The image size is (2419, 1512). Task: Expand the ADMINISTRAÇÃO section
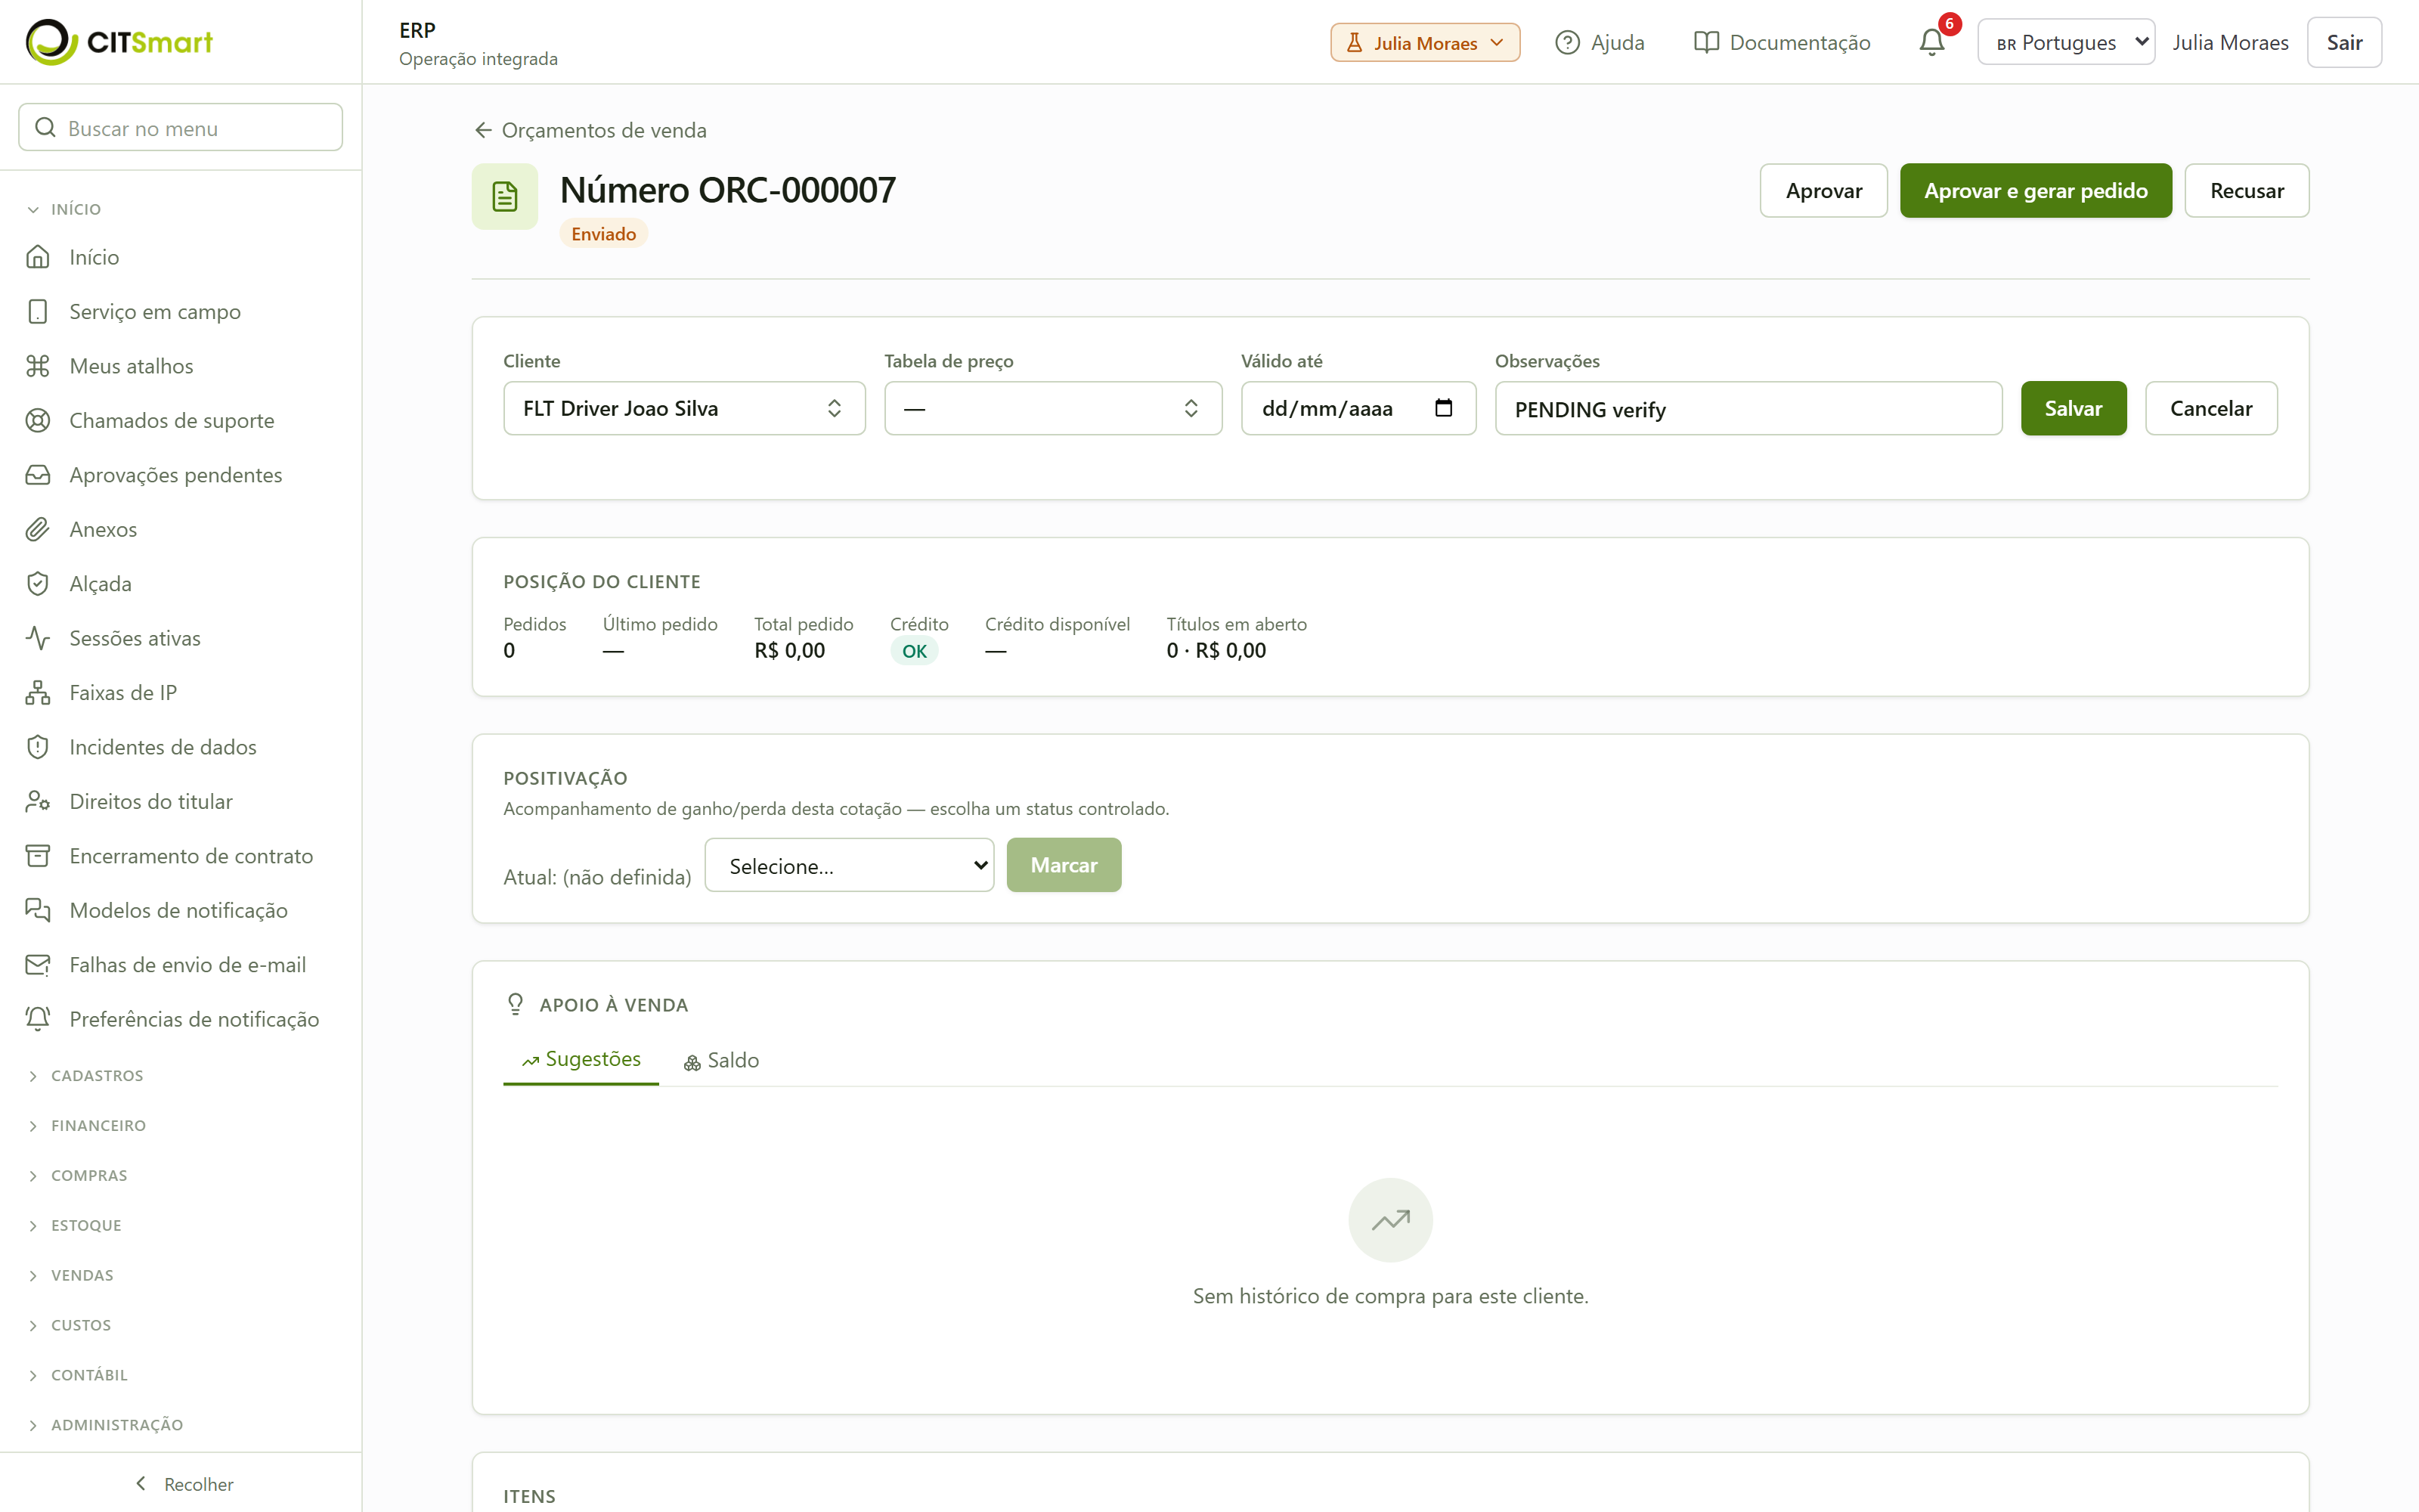pyautogui.click(x=106, y=1425)
